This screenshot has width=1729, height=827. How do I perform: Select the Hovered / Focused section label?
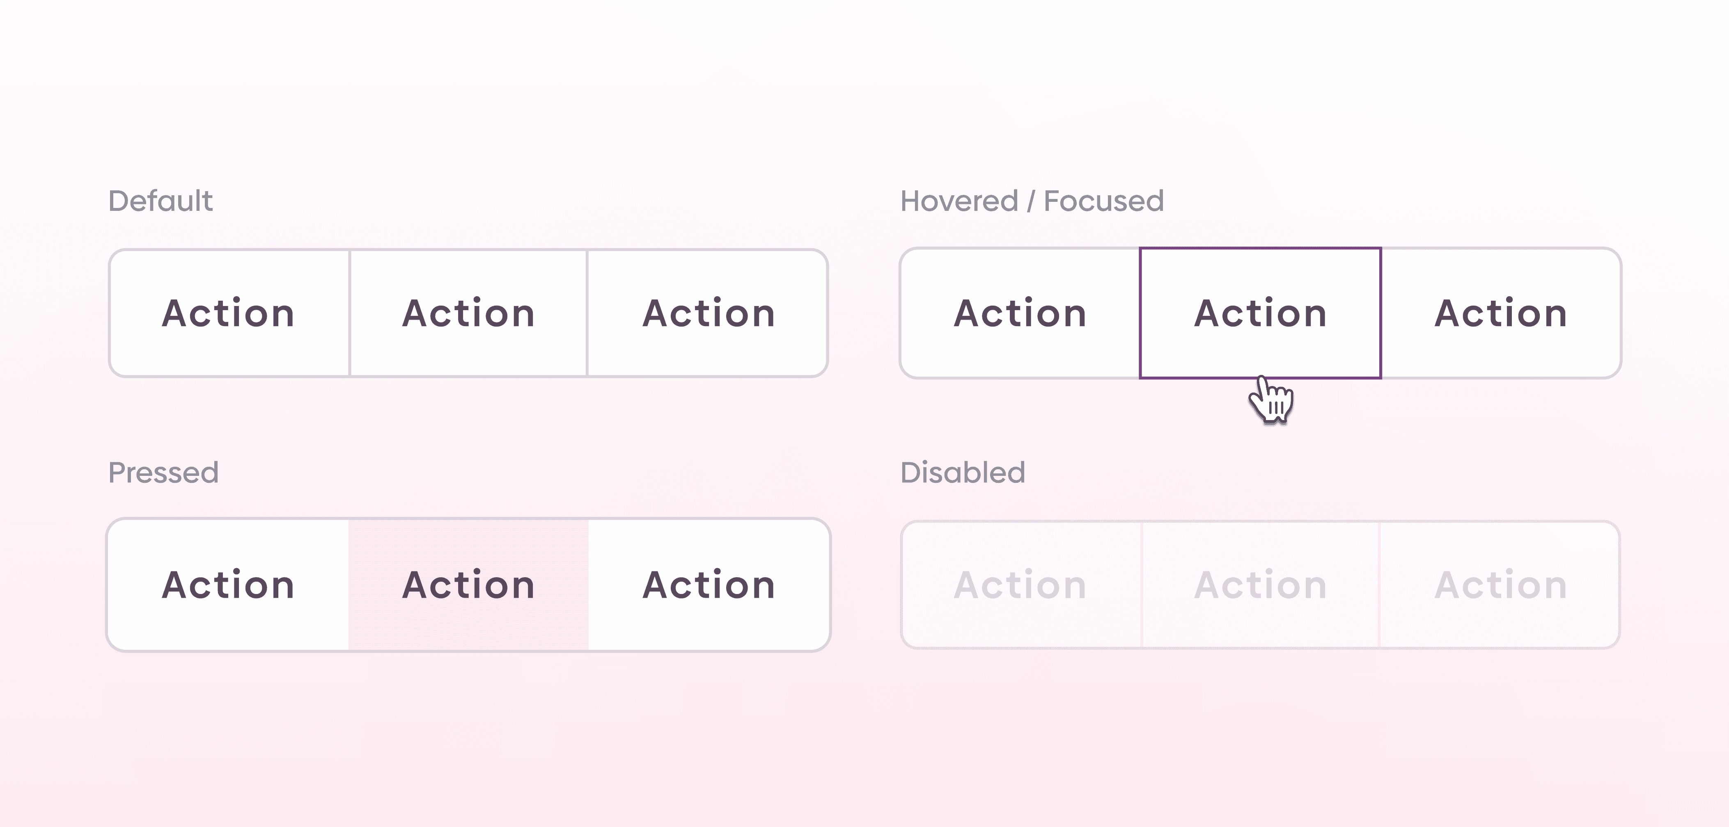click(x=1032, y=200)
